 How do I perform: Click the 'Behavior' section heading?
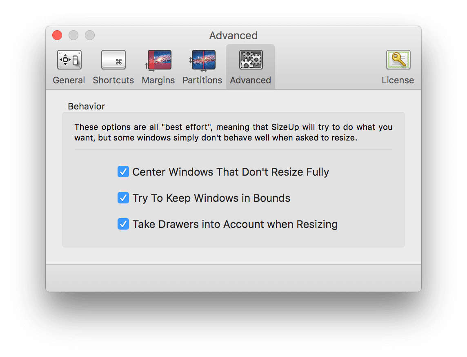click(x=87, y=106)
